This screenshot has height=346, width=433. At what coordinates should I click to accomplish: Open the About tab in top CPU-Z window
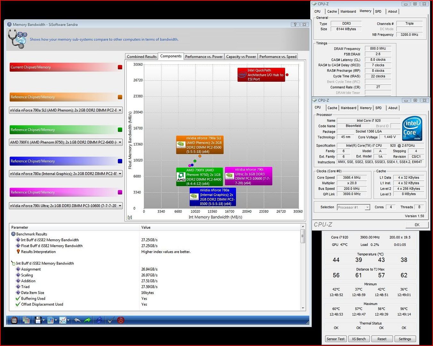coord(393,12)
